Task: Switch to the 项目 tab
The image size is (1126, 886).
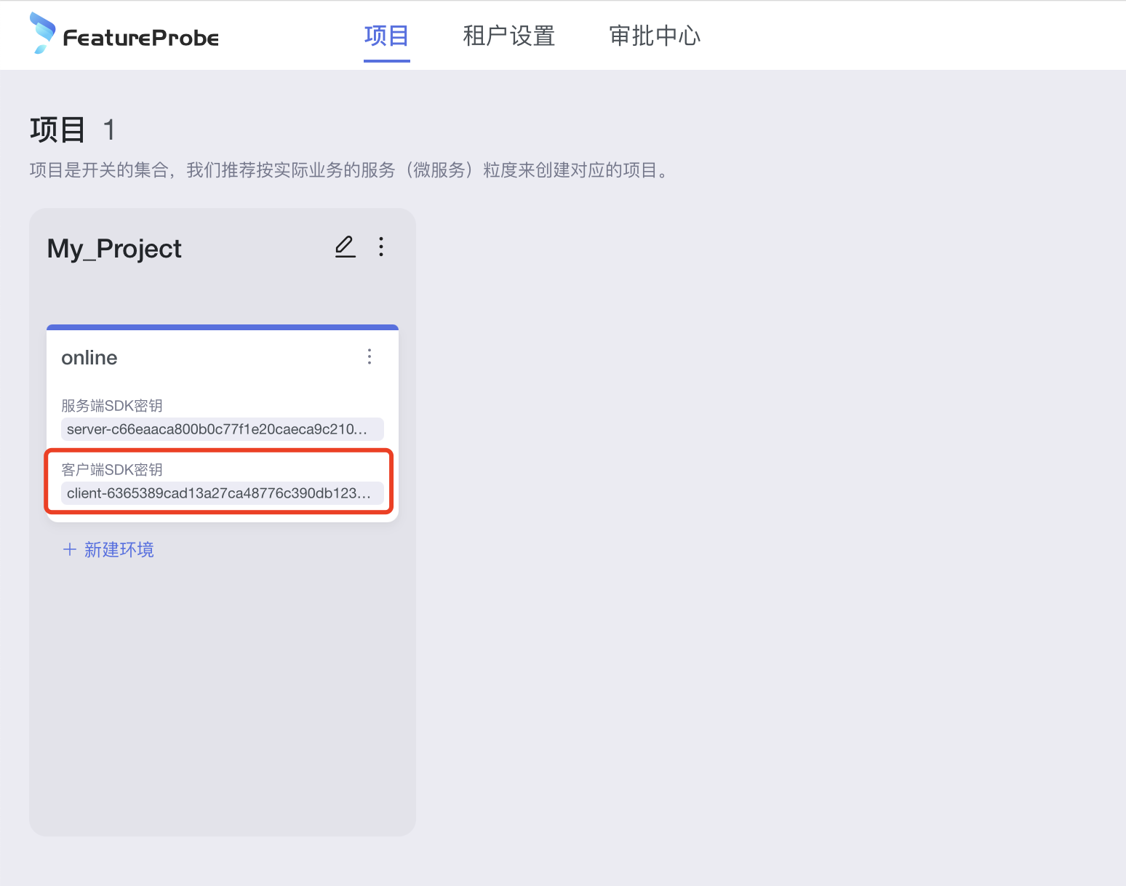Action: [386, 36]
